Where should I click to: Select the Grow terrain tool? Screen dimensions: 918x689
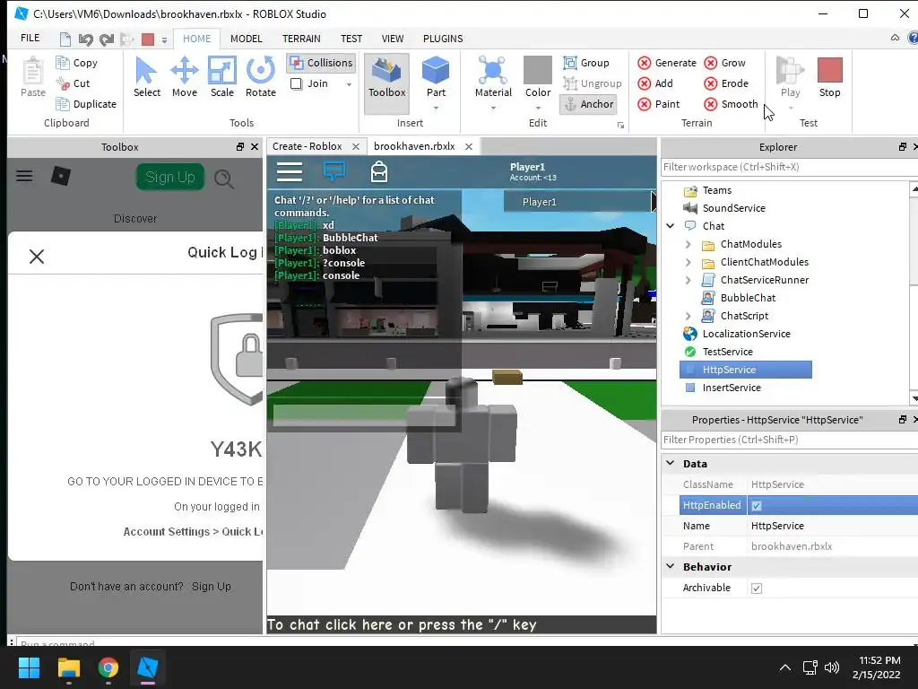(724, 63)
